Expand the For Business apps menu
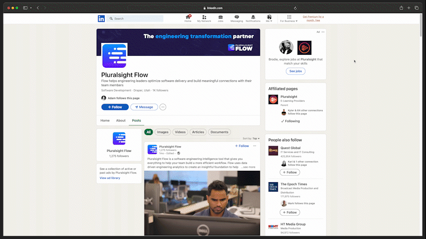This screenshot has height=239, width=426. (289, 18)
